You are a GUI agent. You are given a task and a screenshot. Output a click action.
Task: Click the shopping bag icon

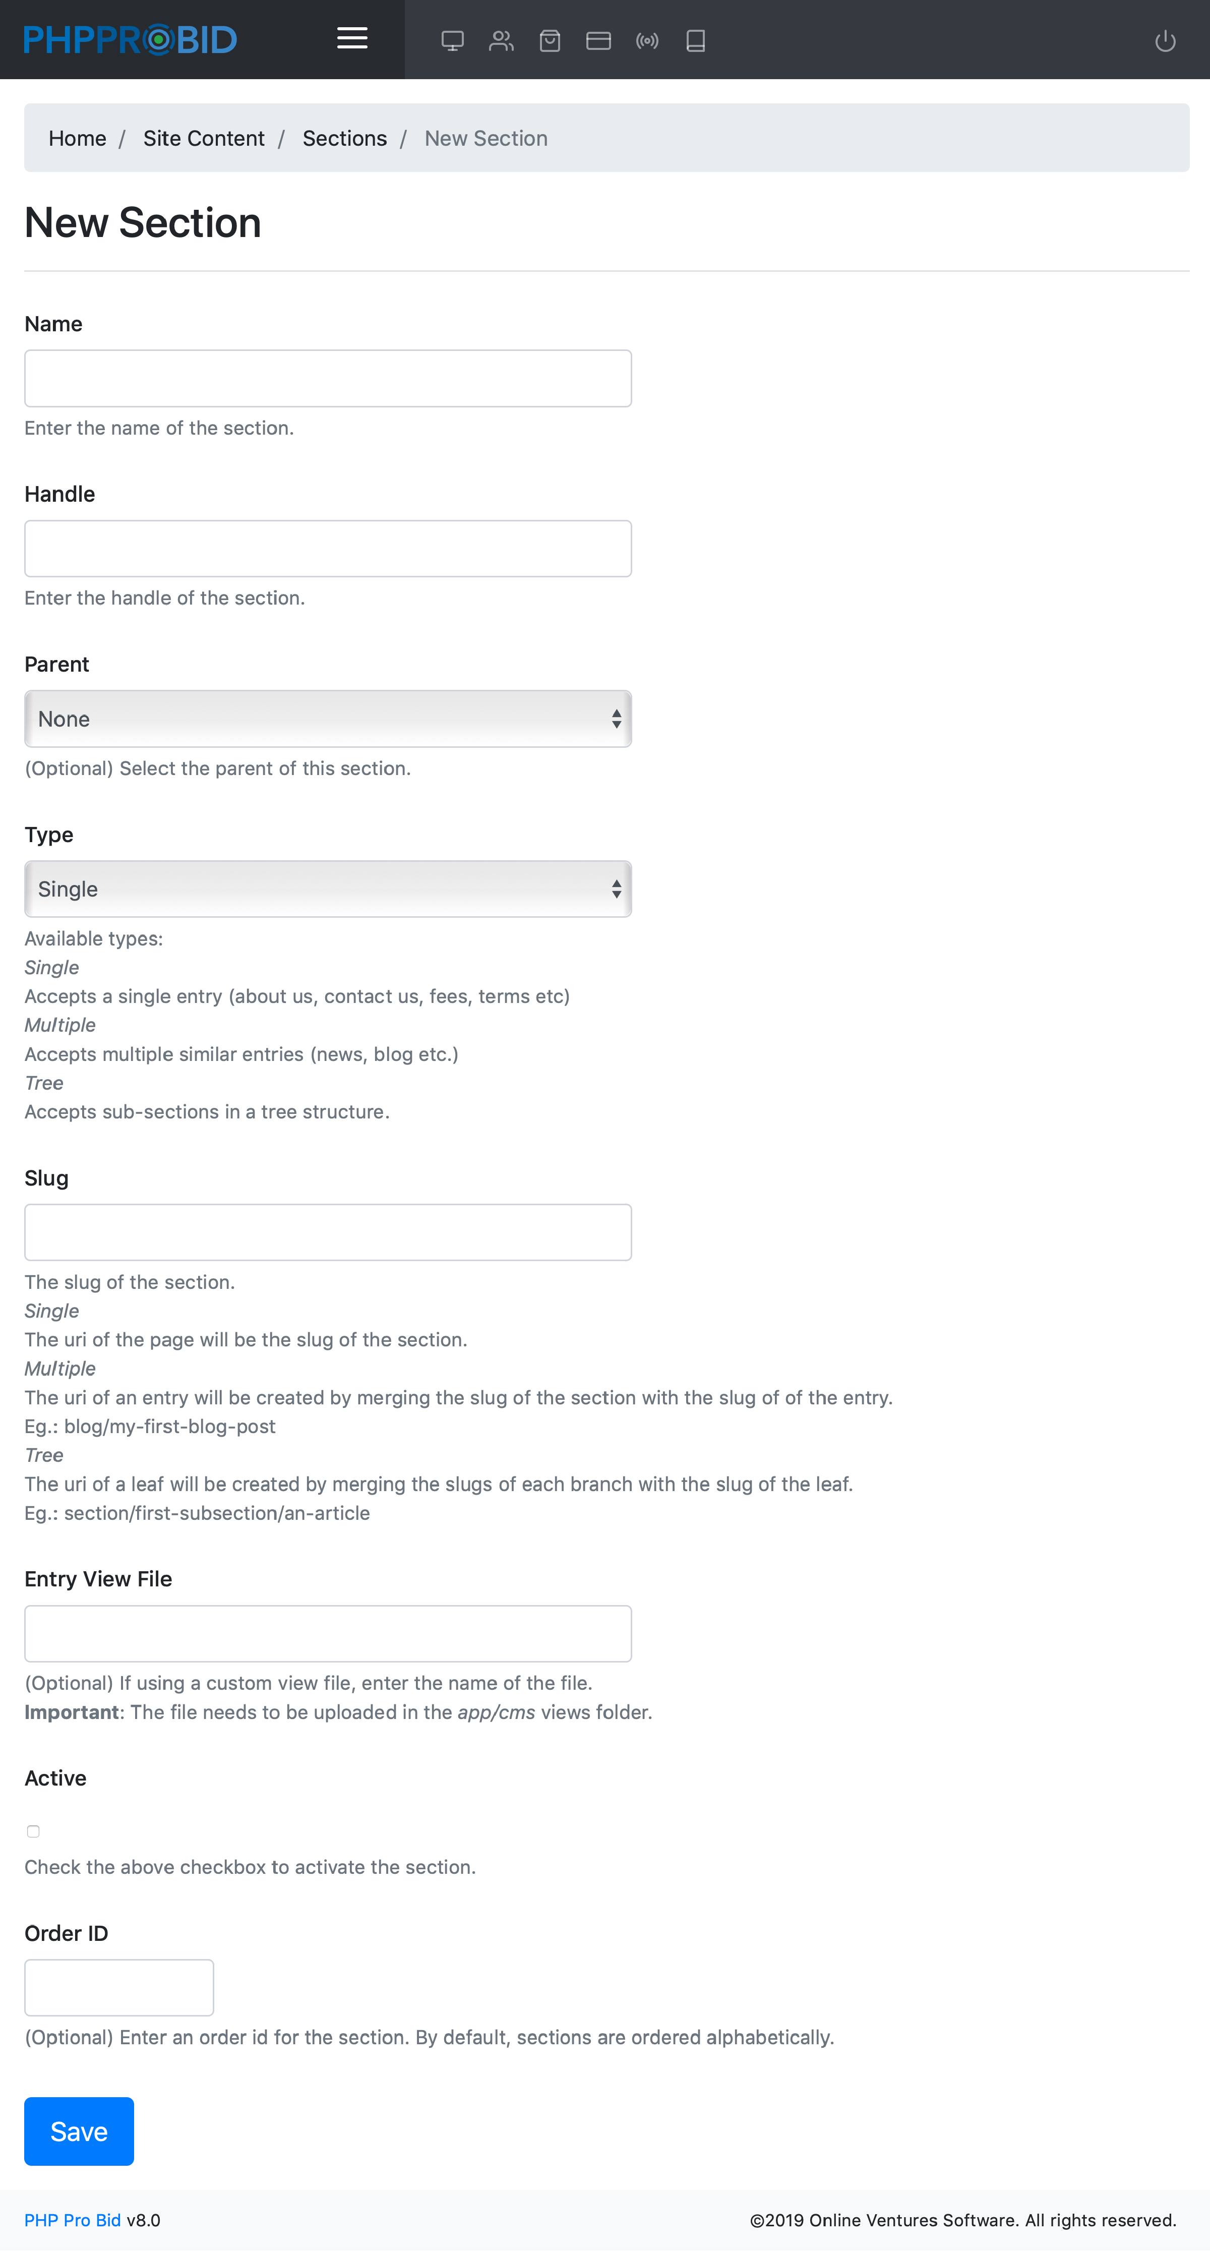click(x=550, y=41)
